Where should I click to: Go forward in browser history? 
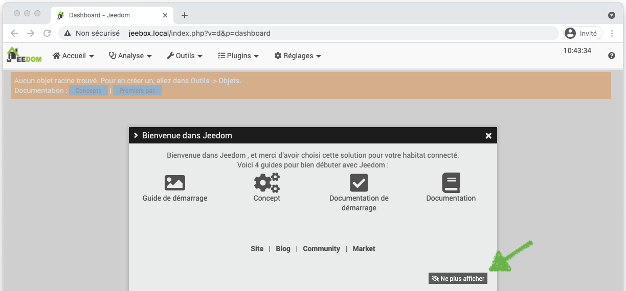[x=31, y=33]
